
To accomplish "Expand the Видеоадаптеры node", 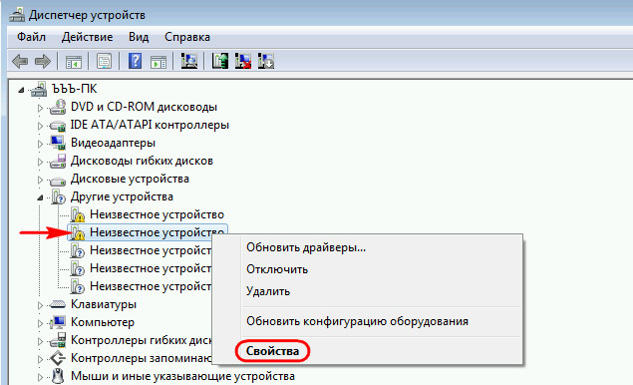I will tap(40, 144).
